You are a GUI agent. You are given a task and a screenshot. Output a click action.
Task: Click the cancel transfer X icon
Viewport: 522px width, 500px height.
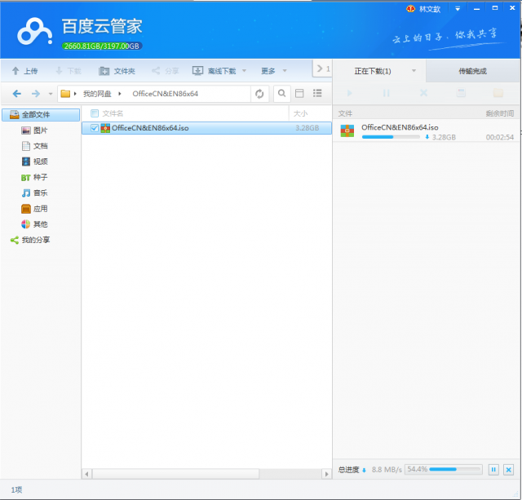[x=423, y=93]
